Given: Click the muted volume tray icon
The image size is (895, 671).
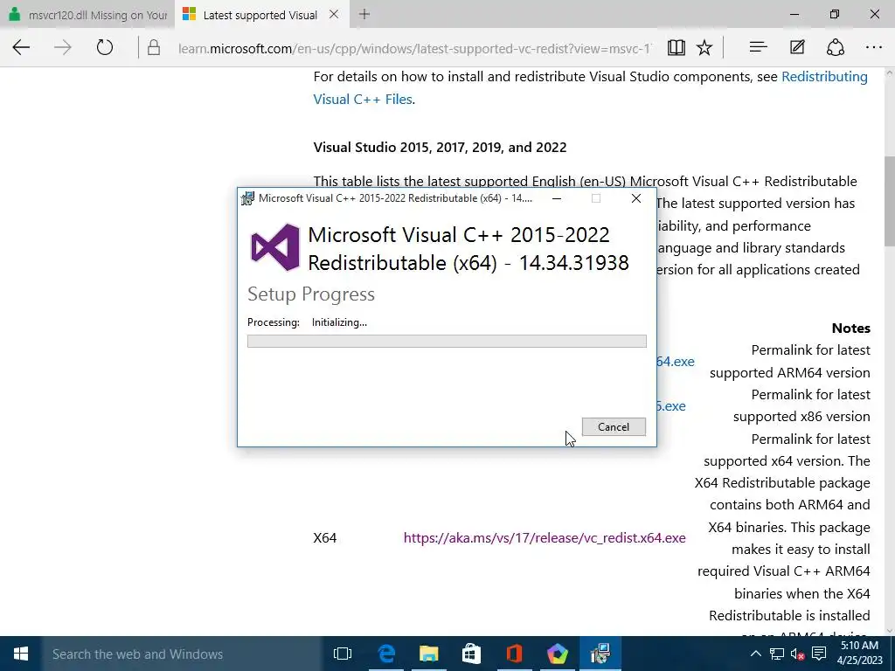Looking at the screenshot, I should coord(797,654).
